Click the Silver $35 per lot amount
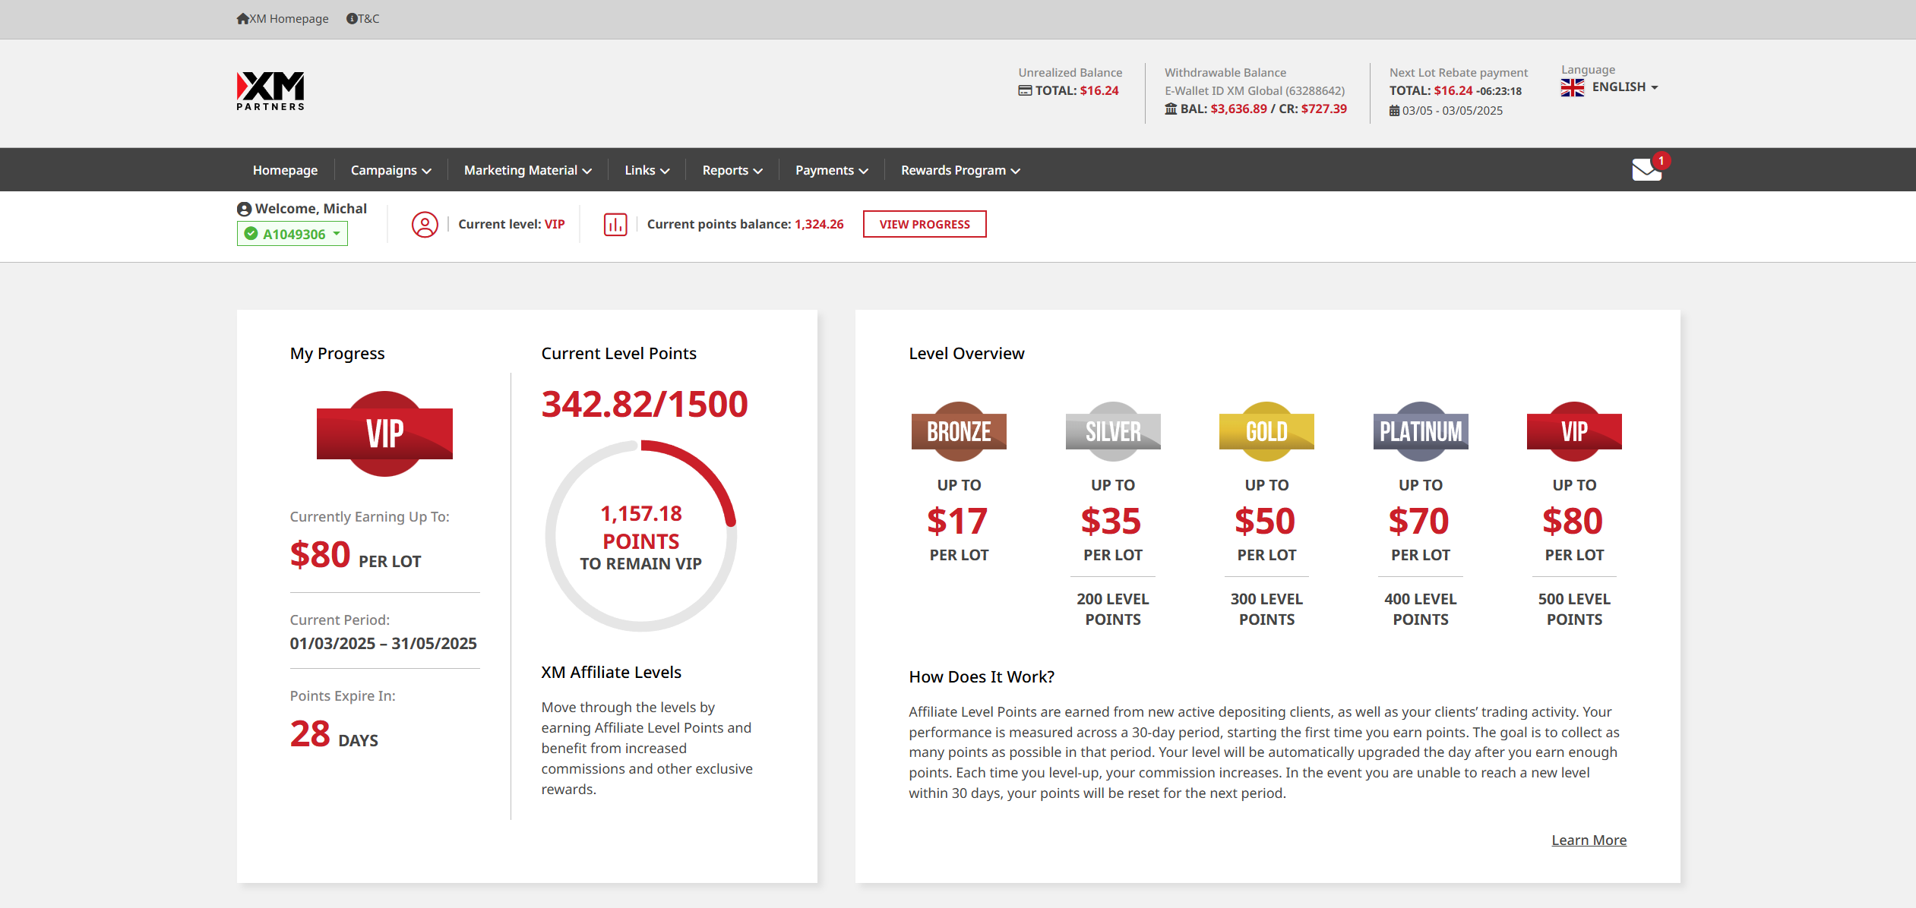1916x908 pixels. [1111, 521]
